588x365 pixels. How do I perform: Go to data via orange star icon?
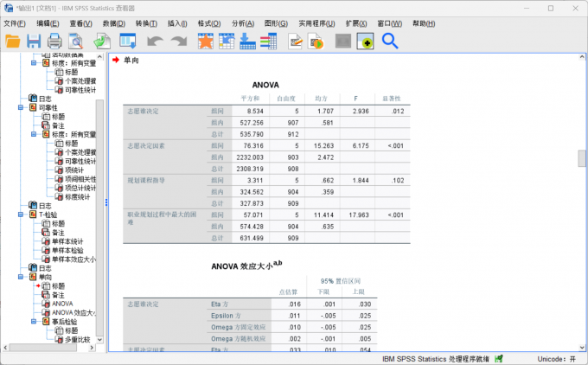(x=206, y=42)
